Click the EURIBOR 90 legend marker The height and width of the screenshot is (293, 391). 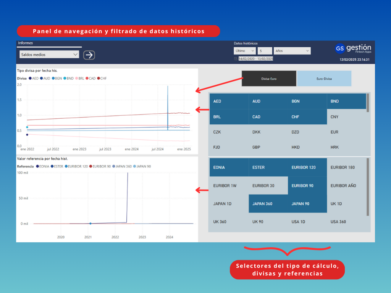click(x=90, y=166)
